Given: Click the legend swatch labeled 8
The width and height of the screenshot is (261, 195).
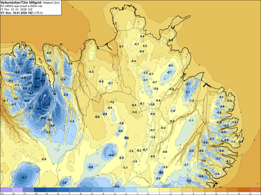Looking at the screenshot, I should pyautogui.click(x=244, y=190).
